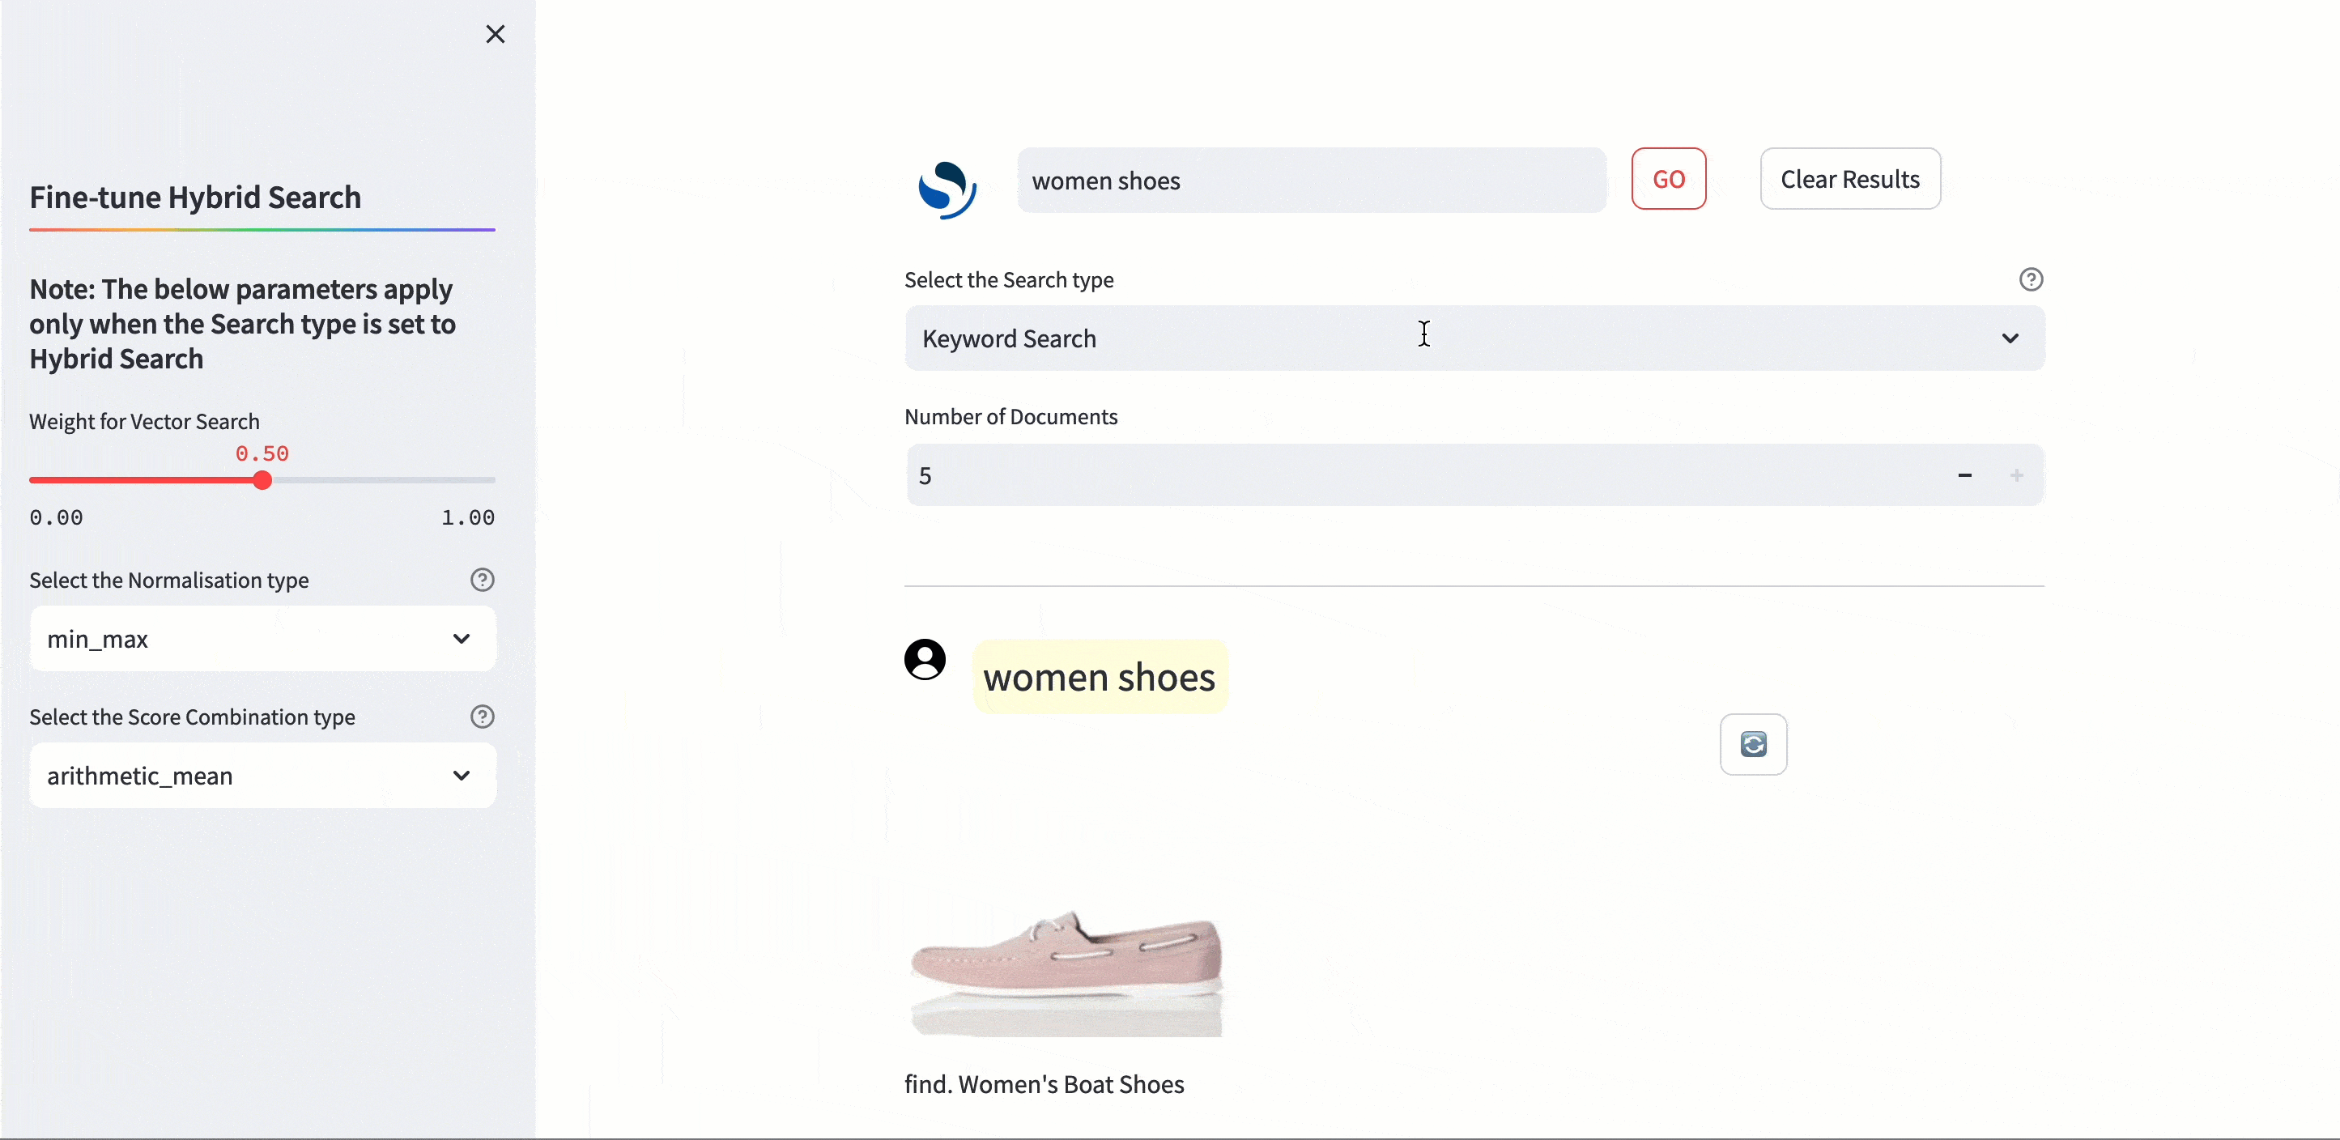Click into the women shoes search box

coord(1310,181)
